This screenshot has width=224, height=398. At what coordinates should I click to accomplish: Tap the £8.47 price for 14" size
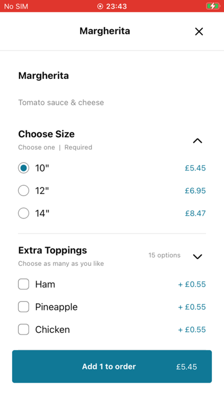click(x=195, y=213)
